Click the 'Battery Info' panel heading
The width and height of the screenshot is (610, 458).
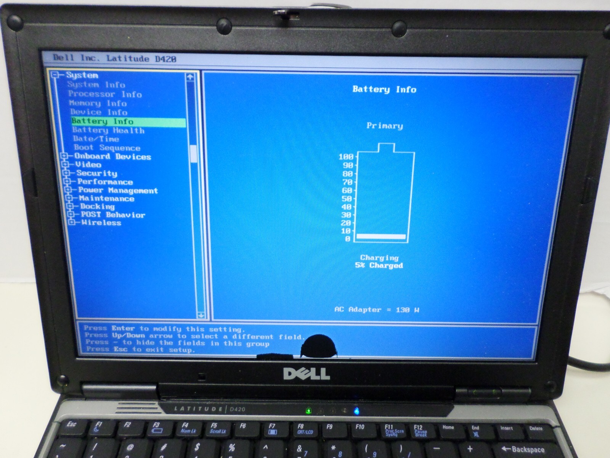click(384, 89)
